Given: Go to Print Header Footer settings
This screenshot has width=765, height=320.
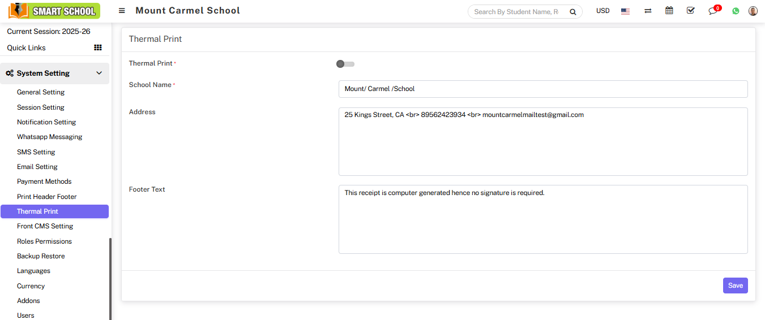Looking at the screenshot, I should click(46, 197).
